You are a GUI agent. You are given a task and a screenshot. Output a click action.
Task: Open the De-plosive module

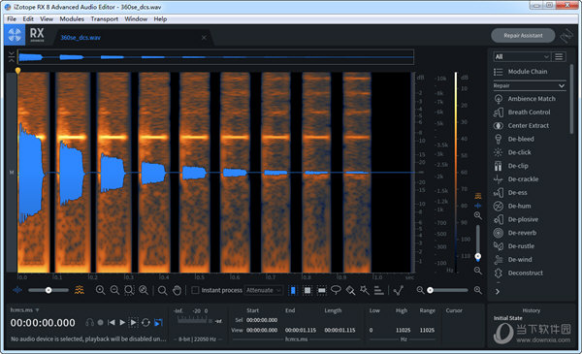(516, 219)
